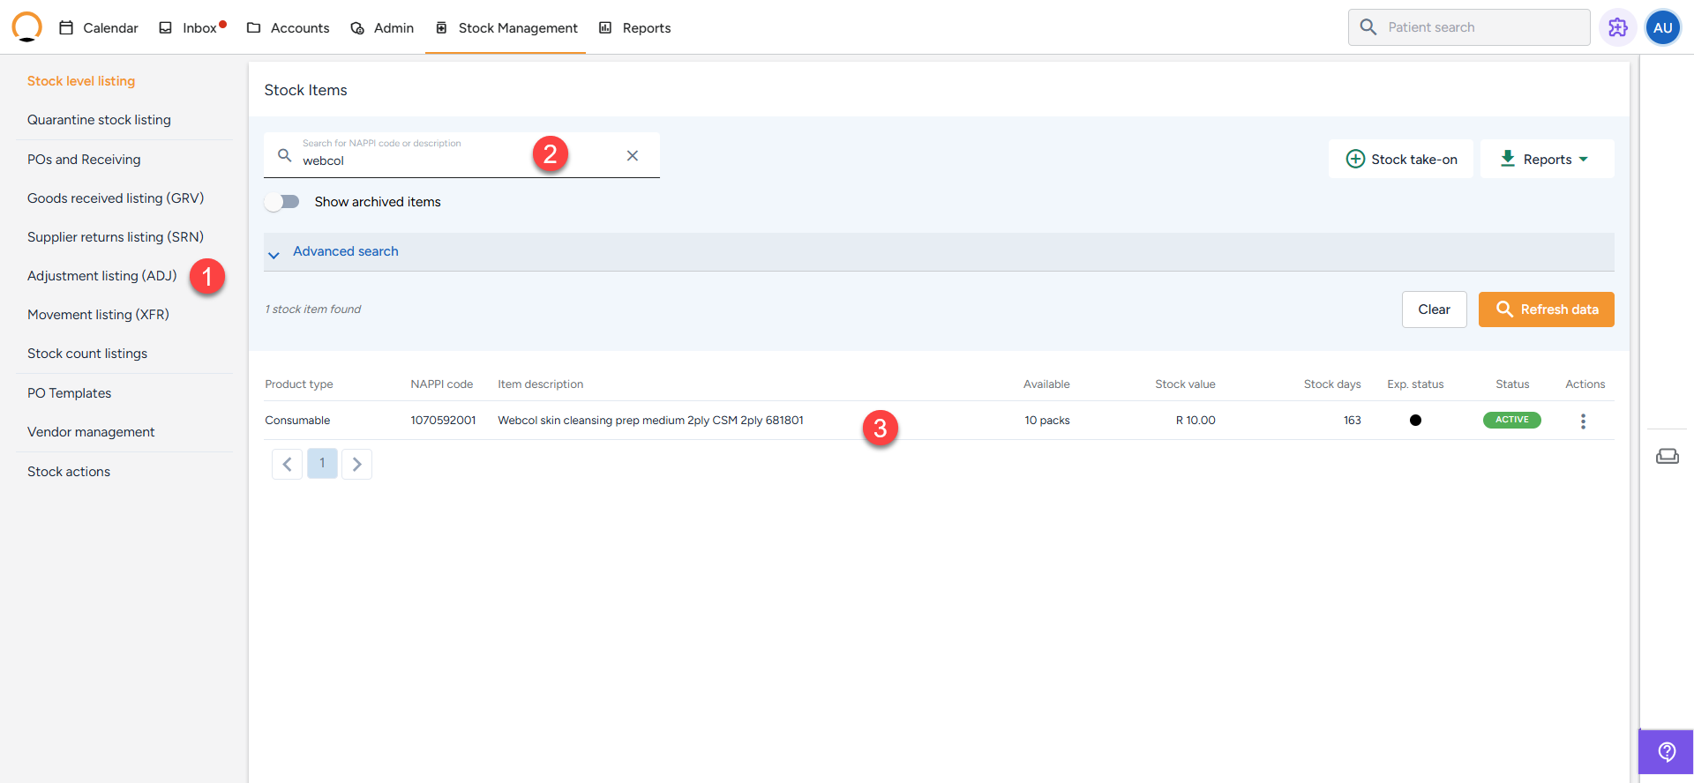Viewport: 1694px width, 783px height.
Task: Select Adjustment listing (ADJ) in sidebar
Action: pos(101,276)
